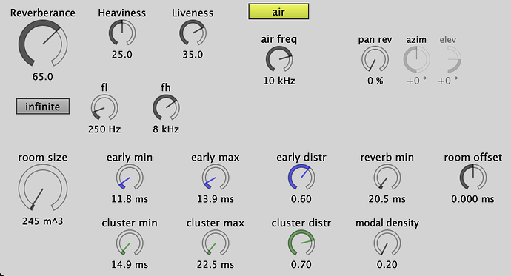Click the azim knob
Image resolution: width=511 pixels, height=276 pixels.
pos(416,59)
